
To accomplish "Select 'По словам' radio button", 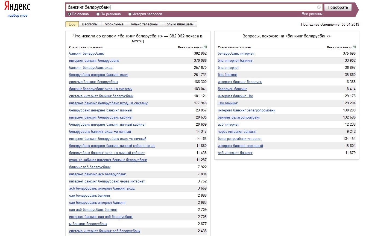I will point(69,14).
